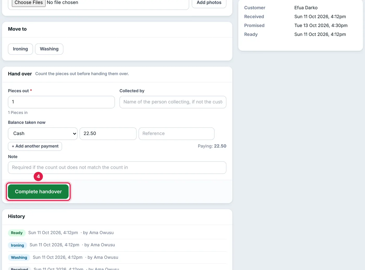
Task: Click the Pieces out input field
Action: pos(61,102)
